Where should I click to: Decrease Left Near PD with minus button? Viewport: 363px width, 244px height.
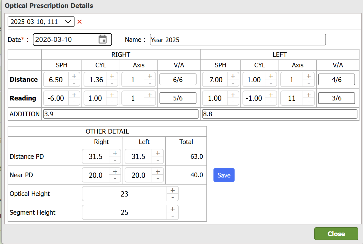[x=158, y=178]
